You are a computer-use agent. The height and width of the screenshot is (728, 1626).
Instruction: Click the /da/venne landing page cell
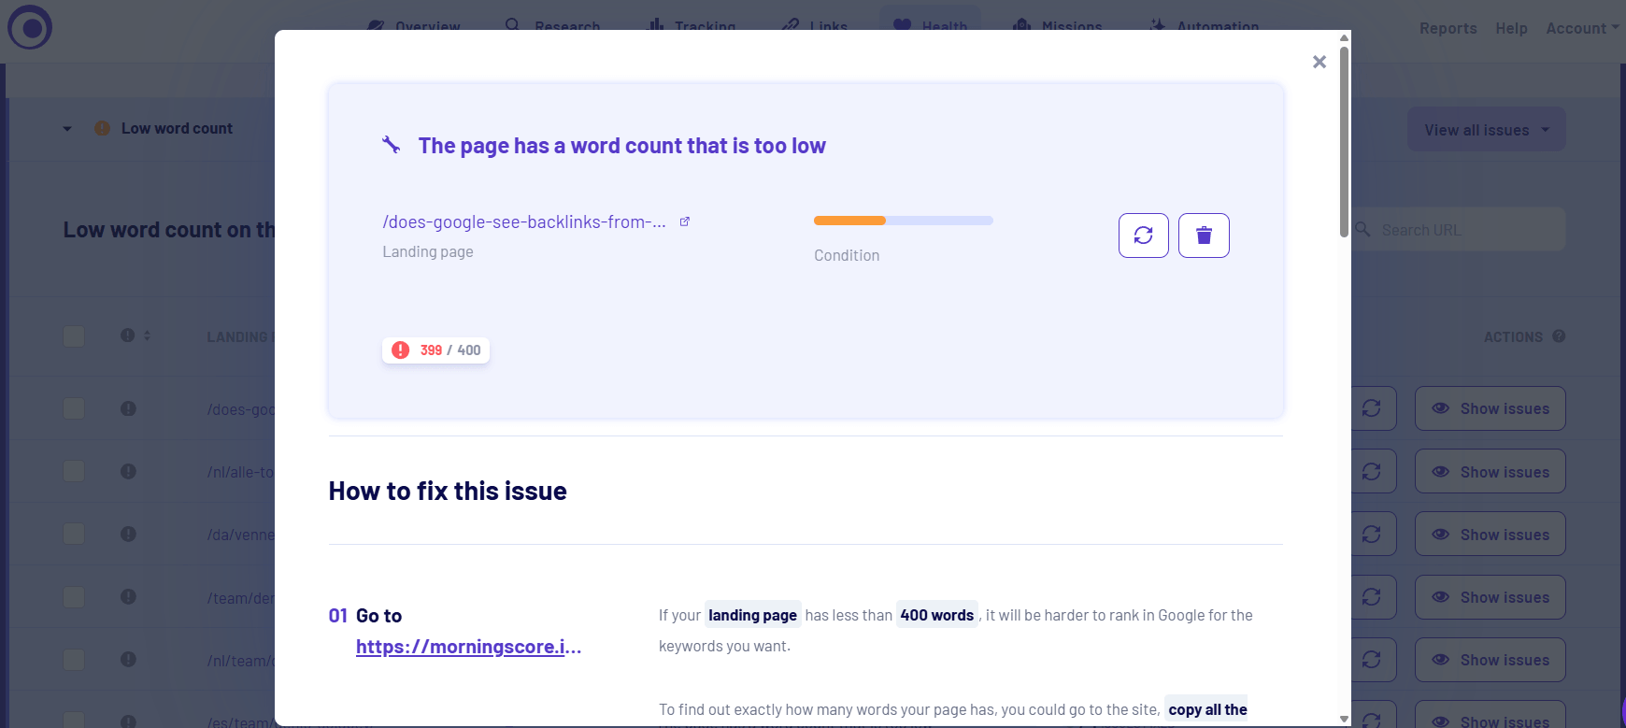[x=241, y=535]
